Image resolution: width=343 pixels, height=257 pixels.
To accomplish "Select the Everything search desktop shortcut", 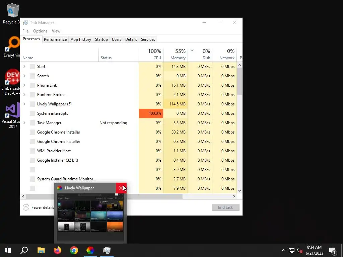I will click(12, 47).
